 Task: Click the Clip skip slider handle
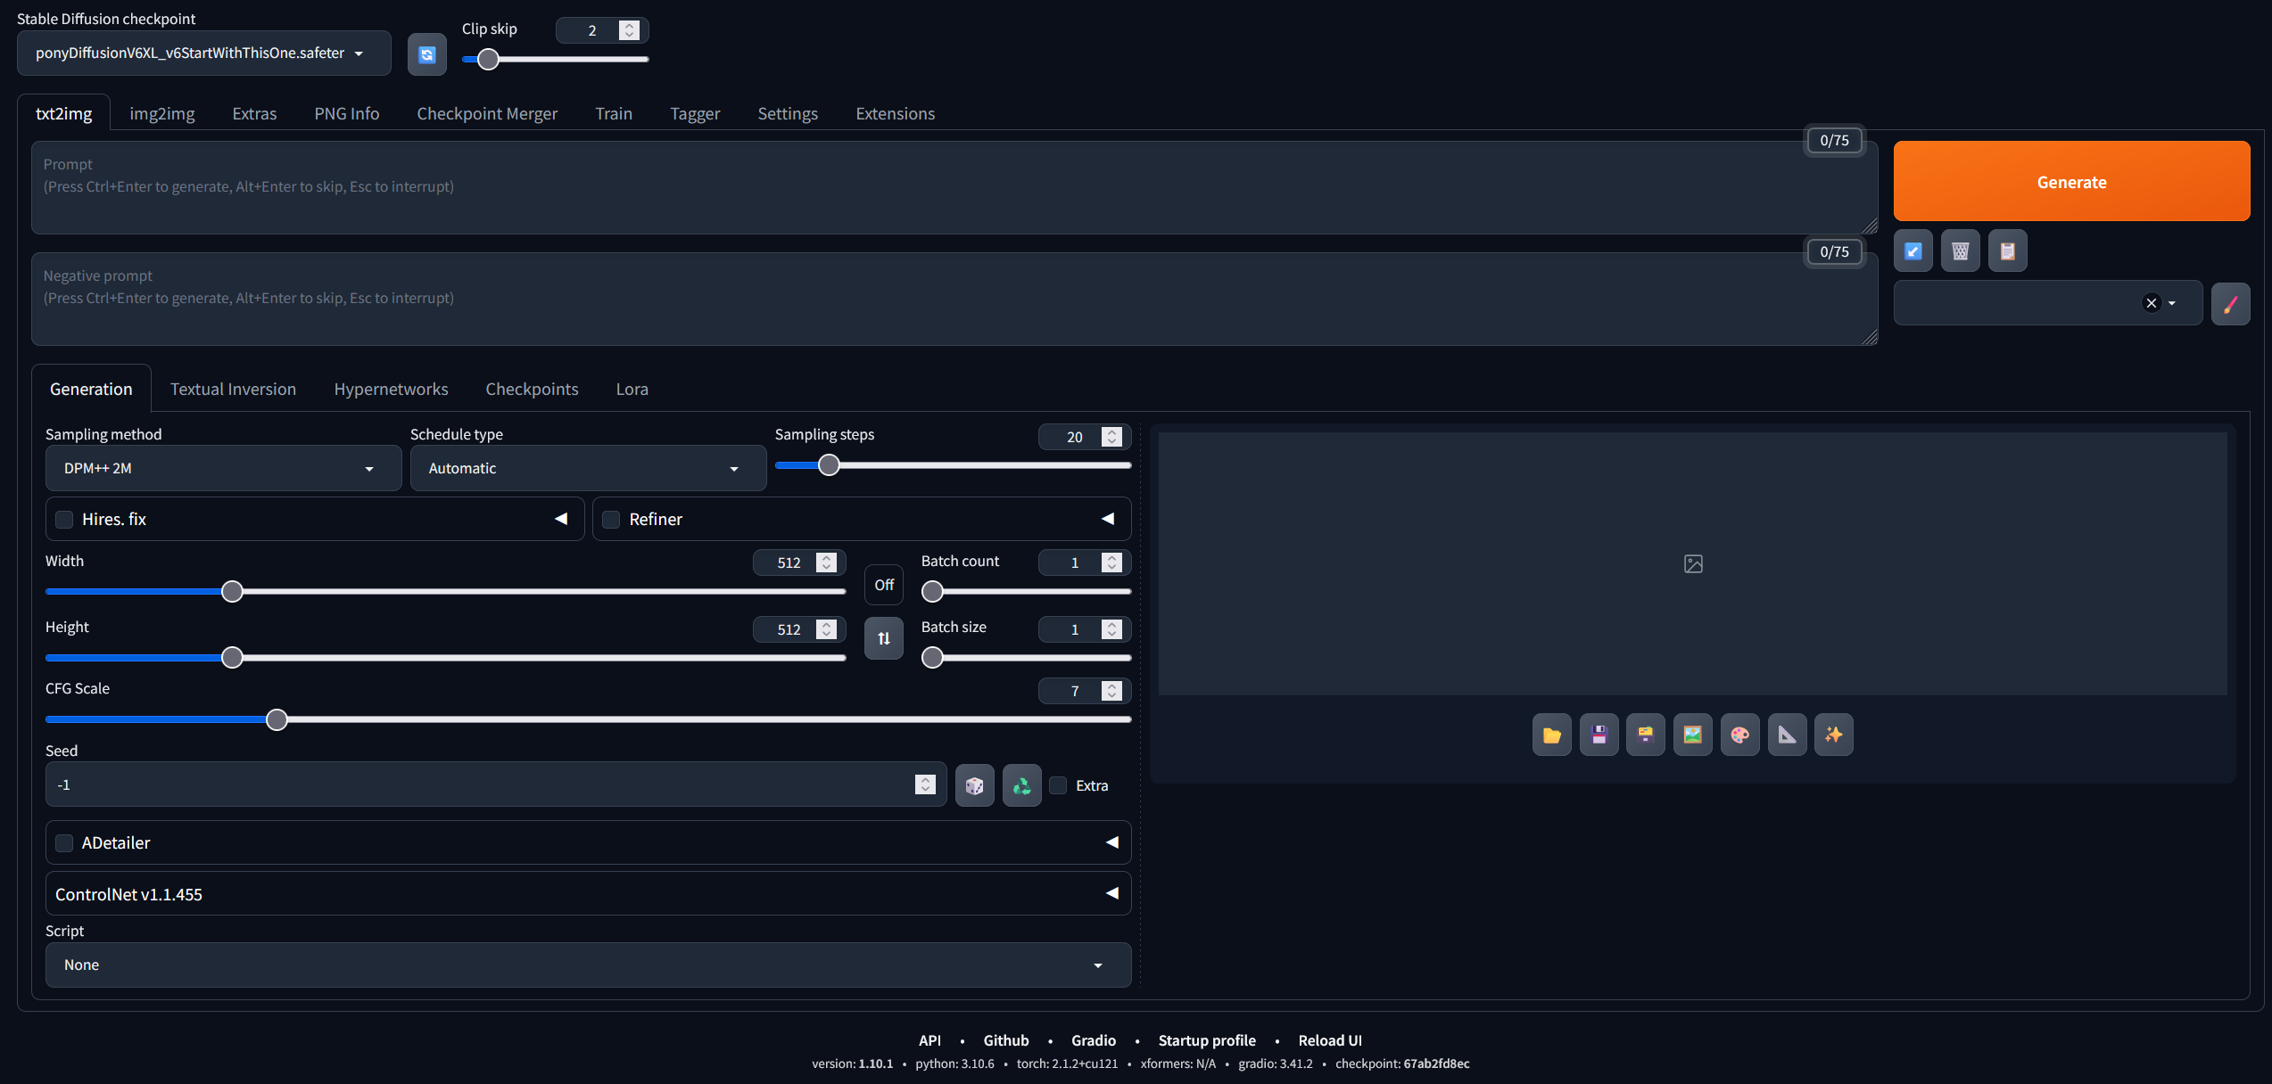point(488,59)
